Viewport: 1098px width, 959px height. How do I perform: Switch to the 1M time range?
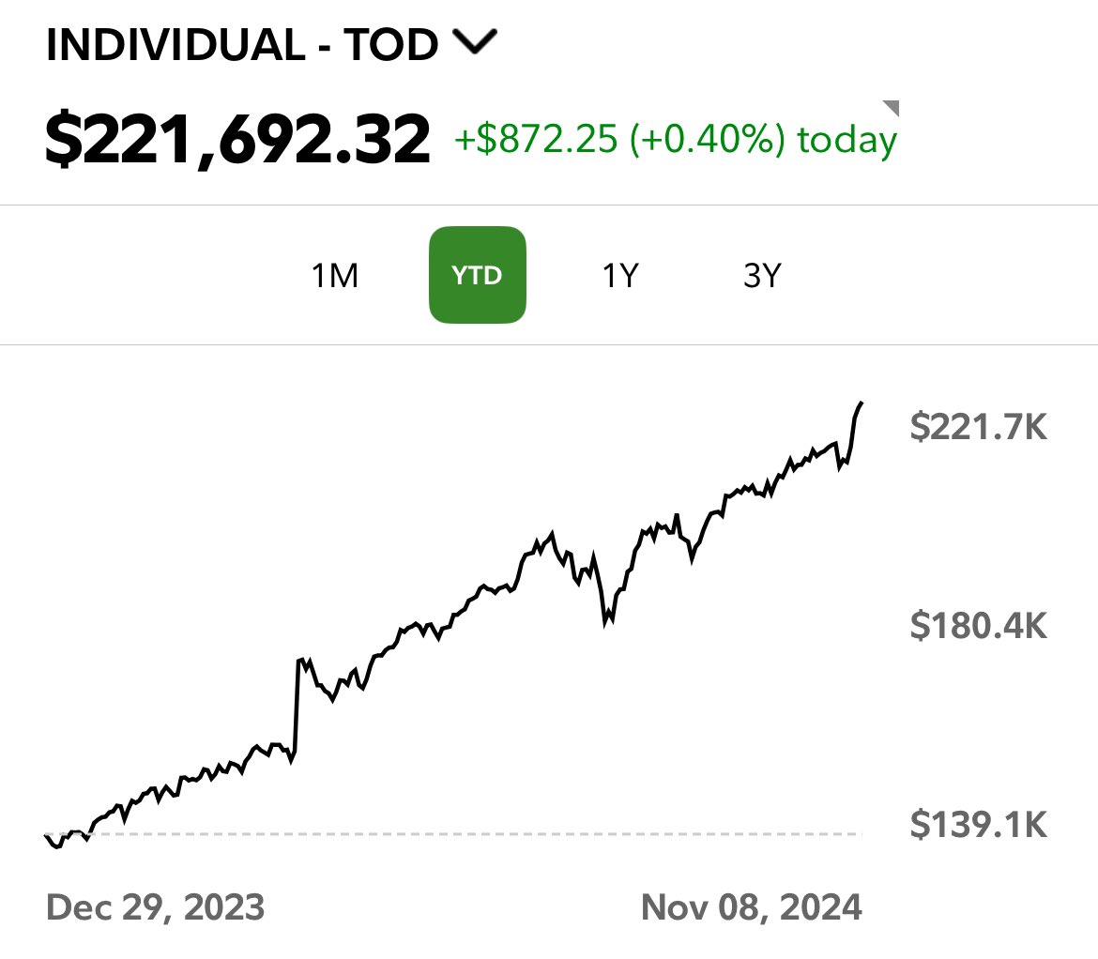(335, 276)
